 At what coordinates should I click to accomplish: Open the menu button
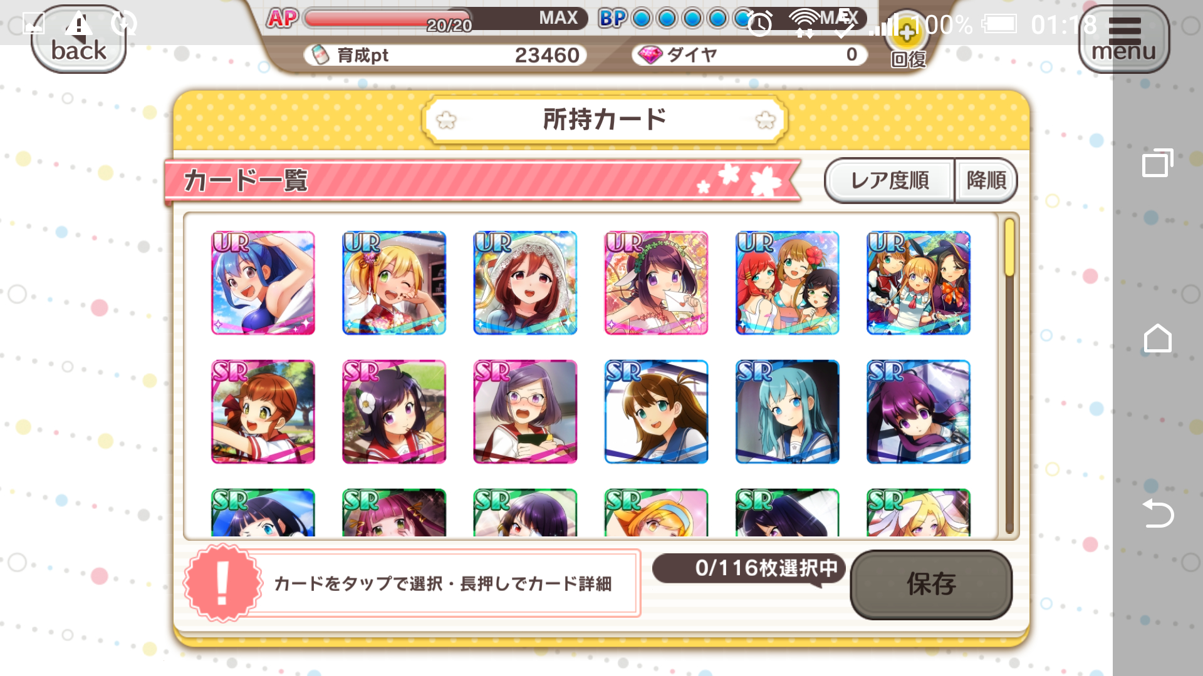(x=1123, y=40)
